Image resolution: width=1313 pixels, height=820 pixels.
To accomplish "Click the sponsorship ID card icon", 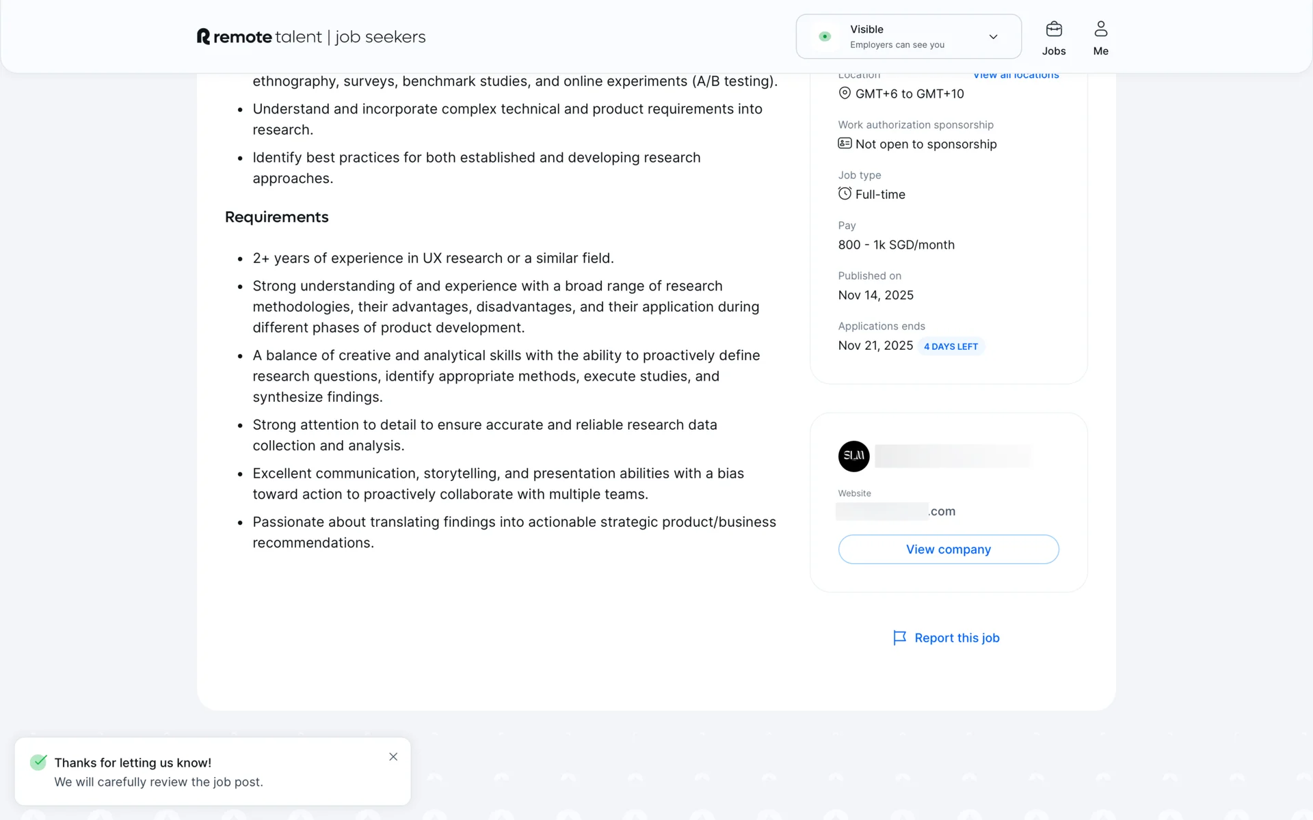I will (845, 143).
